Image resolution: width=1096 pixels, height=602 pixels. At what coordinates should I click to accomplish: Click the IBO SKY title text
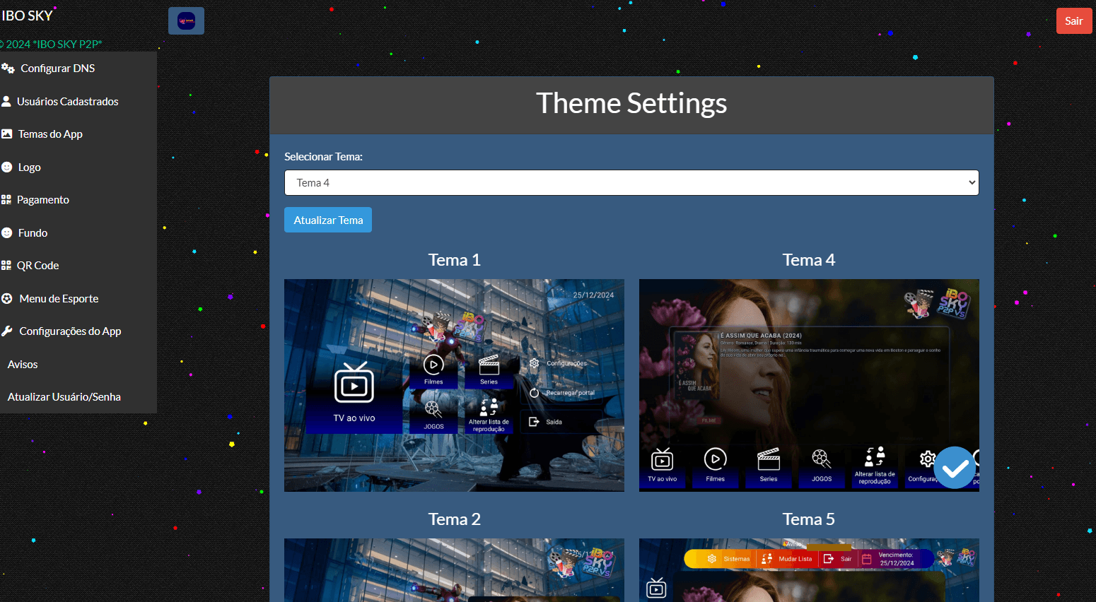click(27, 16)
